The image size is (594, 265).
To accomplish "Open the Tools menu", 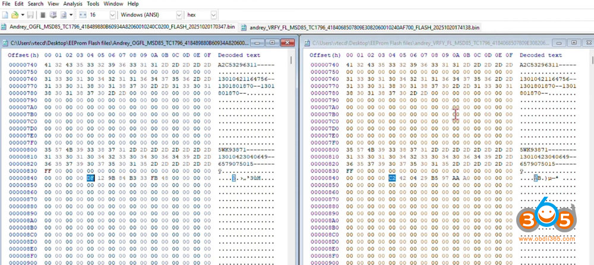I will pos(93,4).
